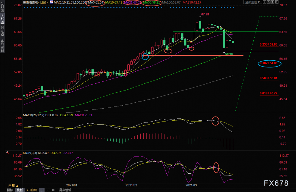Click the 67.98 high price label
The height and width of the screenshot is (192, 296).
point(205,14)
